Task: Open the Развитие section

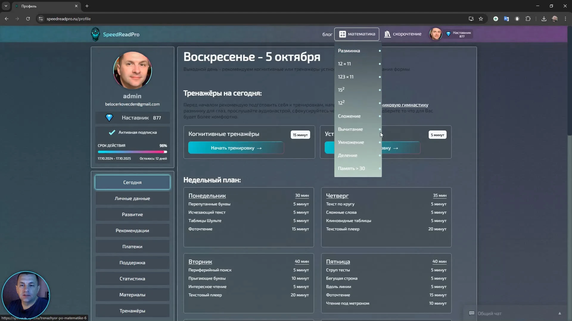Action: coord(132,215)
